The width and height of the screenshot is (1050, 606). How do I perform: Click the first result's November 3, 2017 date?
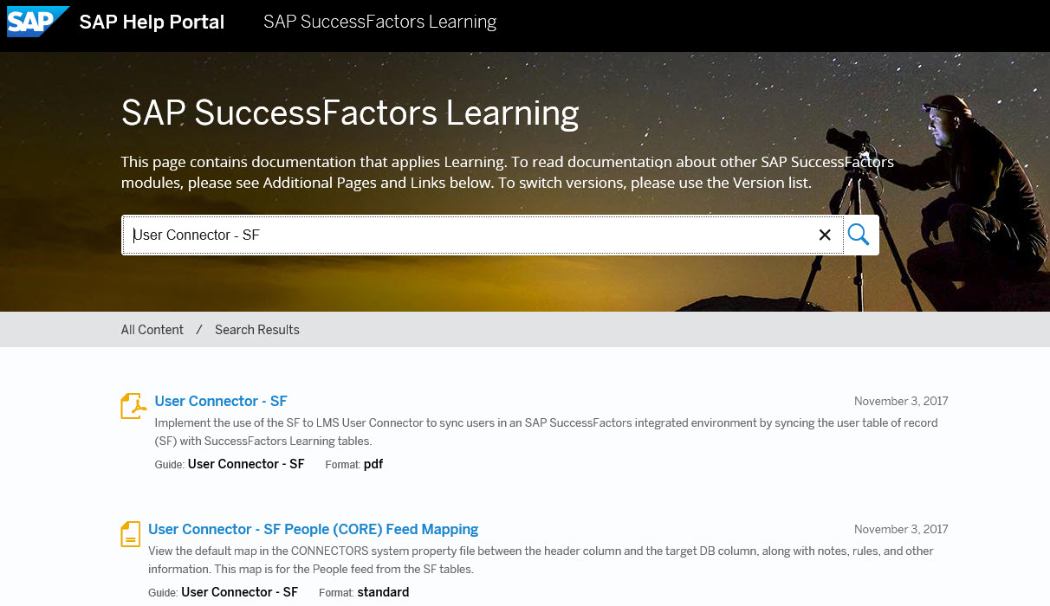(x=901, y=401)
